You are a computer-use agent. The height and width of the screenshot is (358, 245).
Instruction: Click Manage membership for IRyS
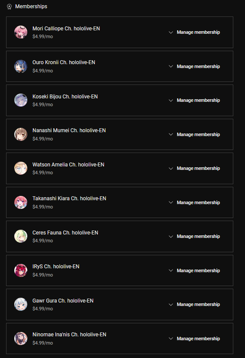point(198,270)
